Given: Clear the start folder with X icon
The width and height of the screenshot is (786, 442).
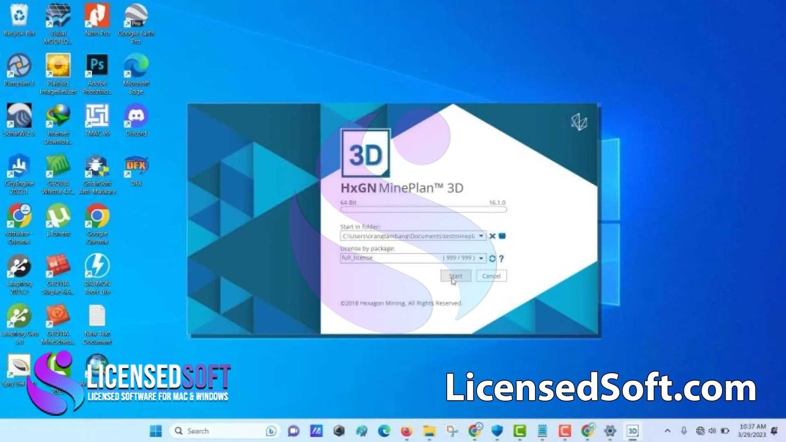Looking at the screenshot, I should [492, 236].
